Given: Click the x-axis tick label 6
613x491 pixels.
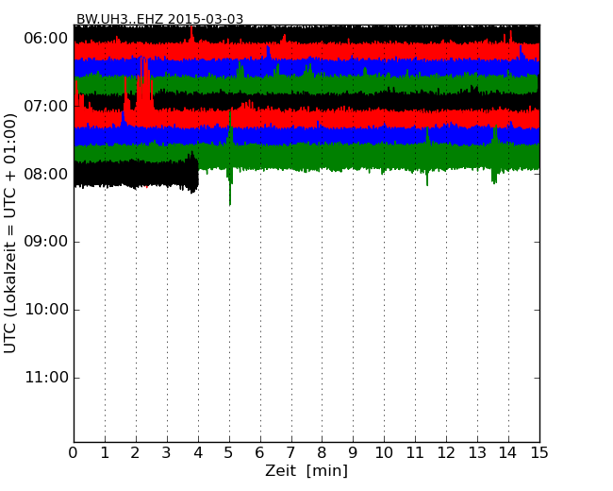Looking at the screenshot, I should (x=260, y=453).
